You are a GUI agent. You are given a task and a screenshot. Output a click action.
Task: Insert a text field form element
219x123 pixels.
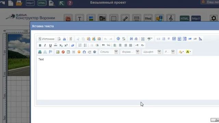point(174,39)
